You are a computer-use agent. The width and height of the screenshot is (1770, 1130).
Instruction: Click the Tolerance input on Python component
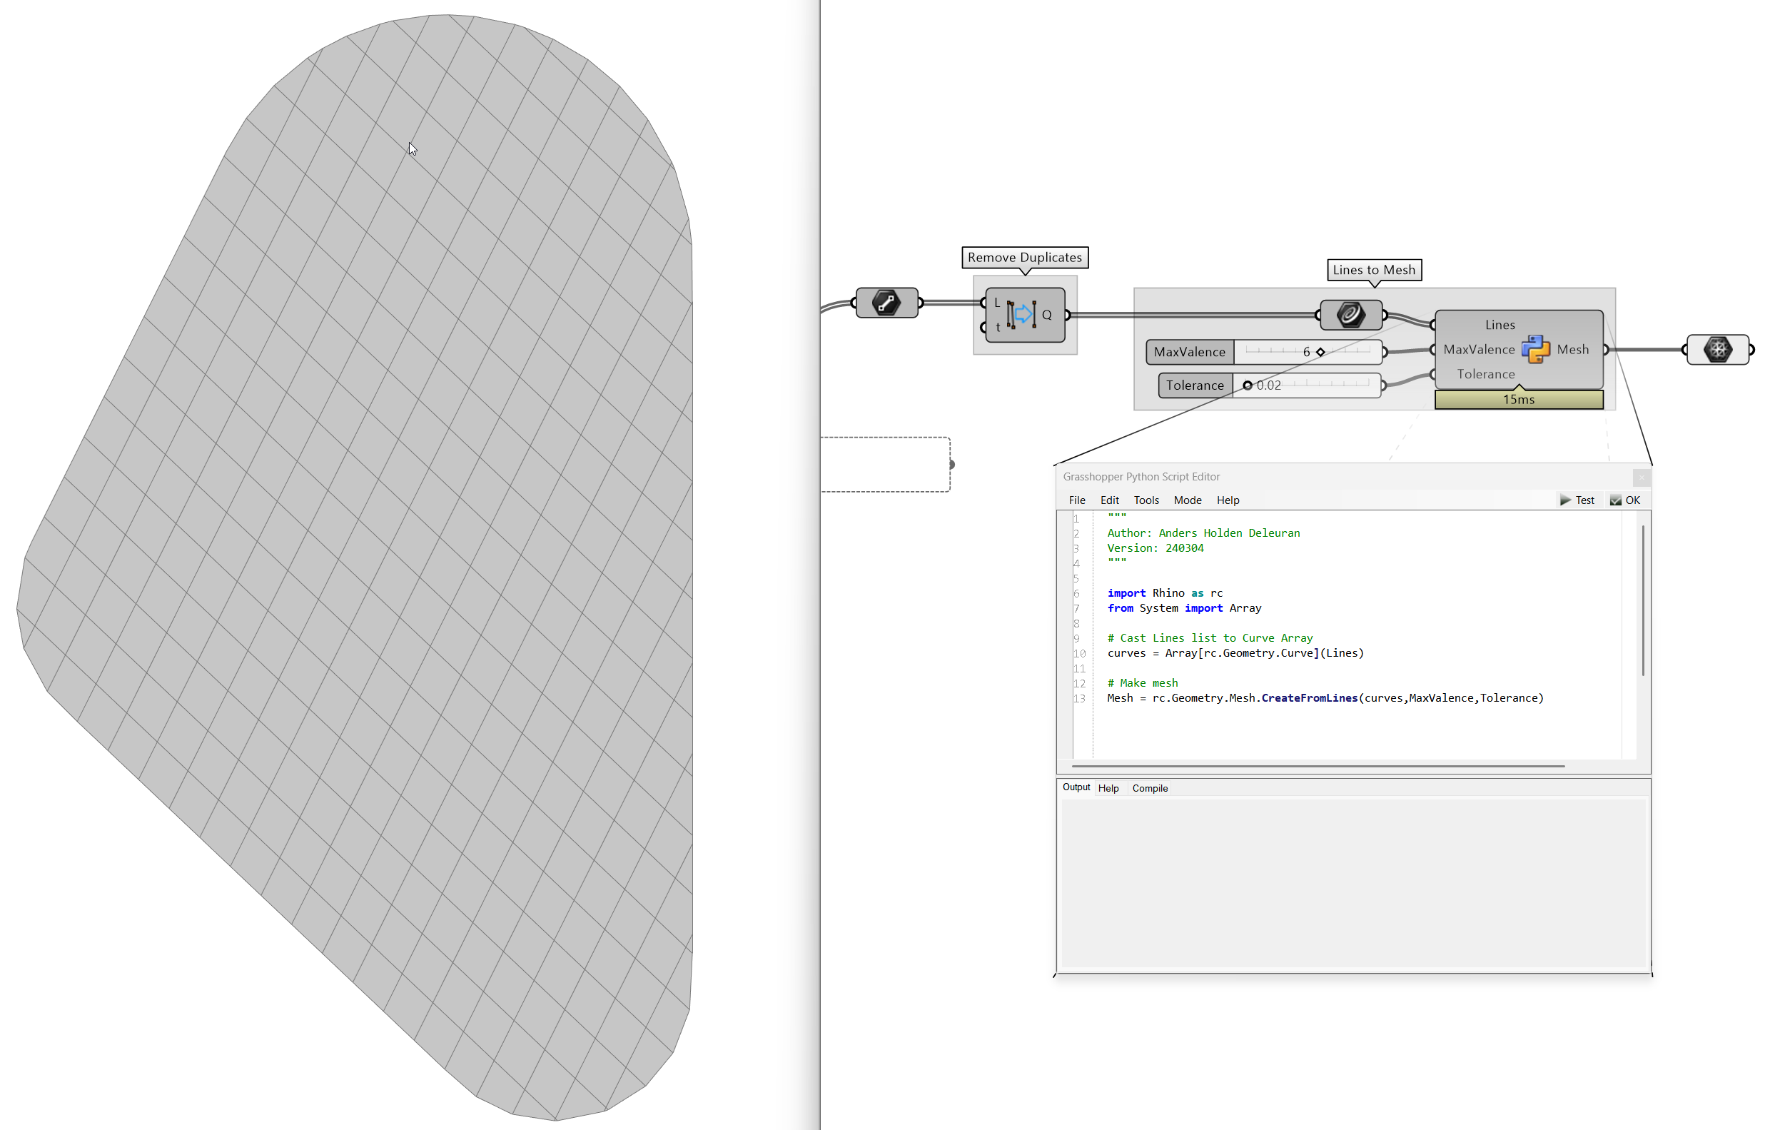1485,374
